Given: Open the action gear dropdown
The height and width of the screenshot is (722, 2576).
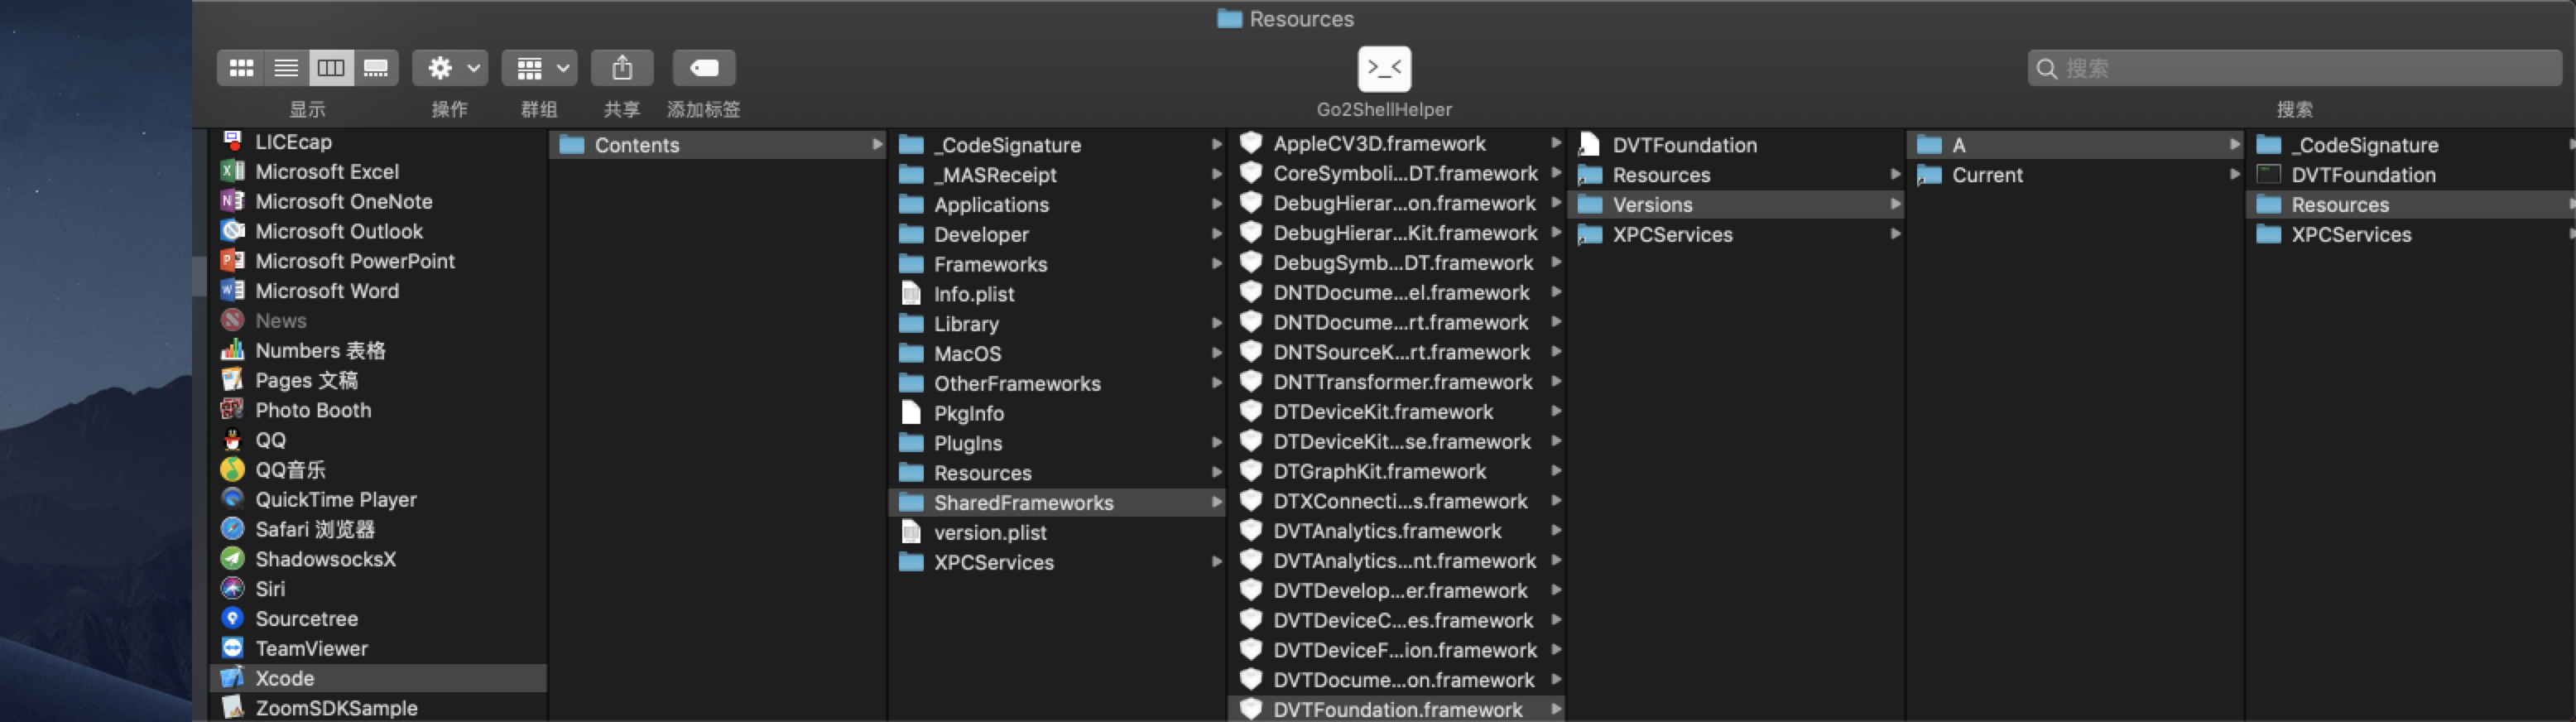Looking at the screenshot, I should (450, 68).
